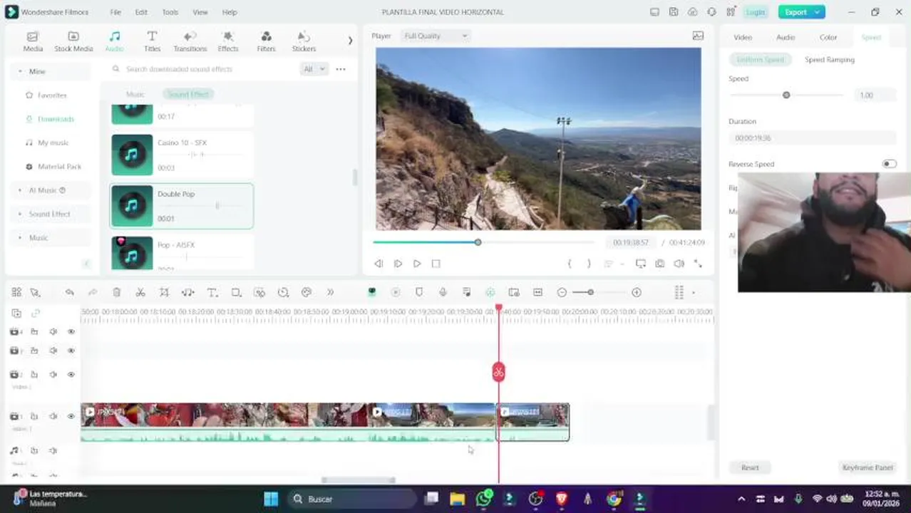Open the Stickers tab

click(304, 41)
